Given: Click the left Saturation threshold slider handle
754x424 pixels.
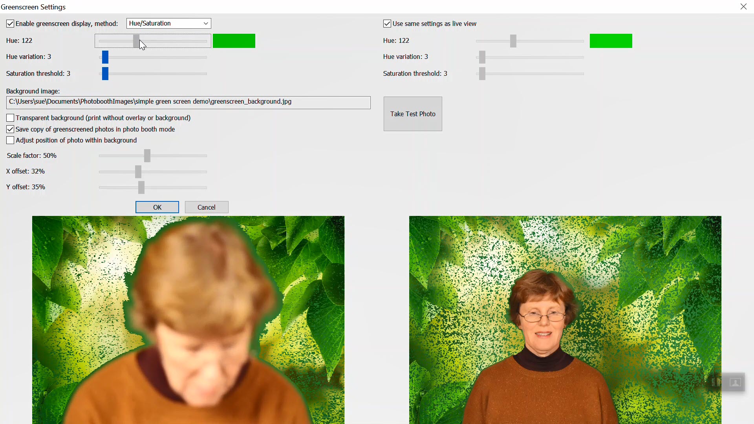Looking at the screenshot, I should point(105,73).
